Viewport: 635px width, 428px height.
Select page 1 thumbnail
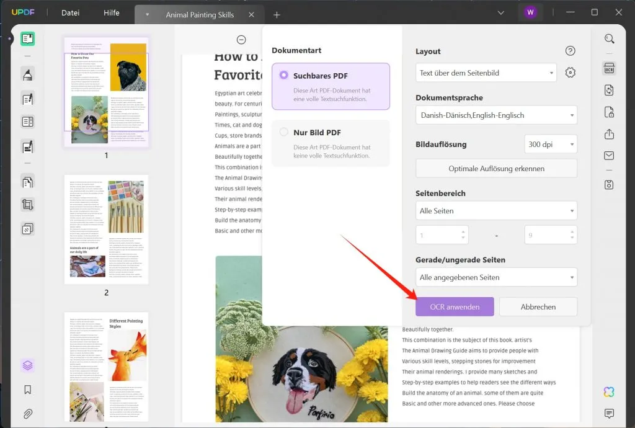point(107,92)
